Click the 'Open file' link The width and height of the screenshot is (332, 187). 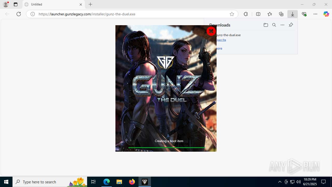(221, 40)
